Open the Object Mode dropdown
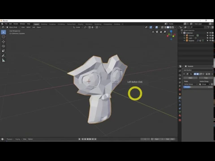Image resolution: width=215 pixels, height=161 pixels. (13, 27)
